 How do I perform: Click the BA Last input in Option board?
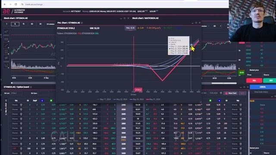coord(16,93)
